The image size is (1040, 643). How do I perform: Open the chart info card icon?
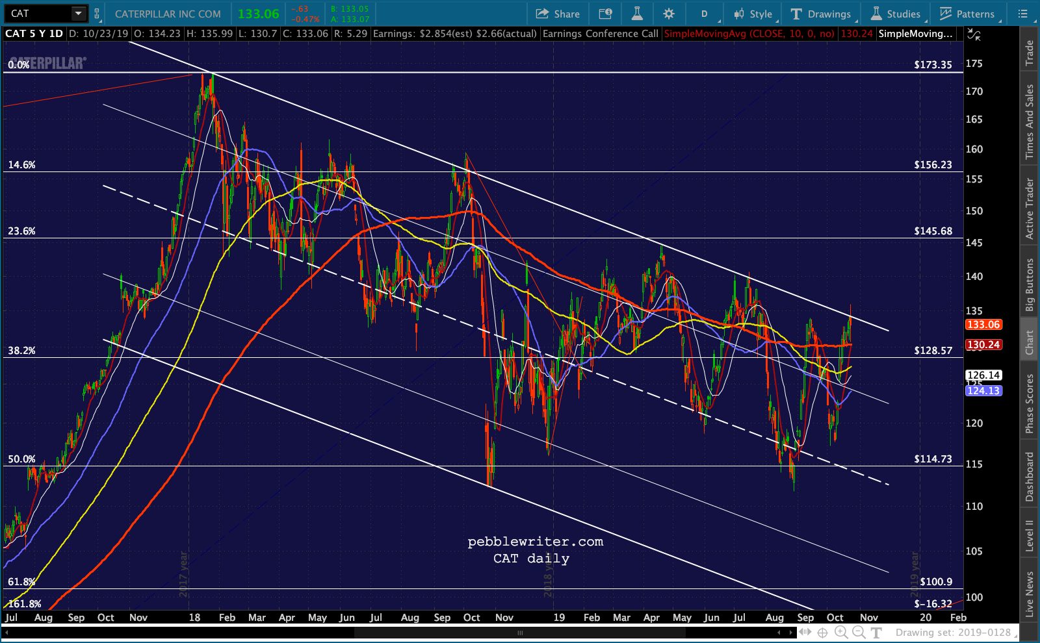click(x=605, y=14)
